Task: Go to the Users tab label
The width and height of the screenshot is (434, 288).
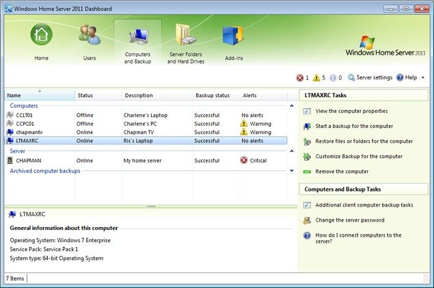Action: point(90,58)
